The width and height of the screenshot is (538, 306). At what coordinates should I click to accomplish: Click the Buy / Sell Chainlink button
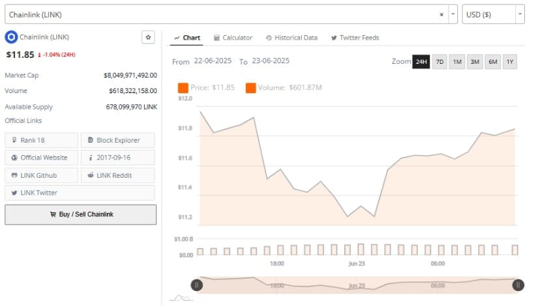point(81,214)
